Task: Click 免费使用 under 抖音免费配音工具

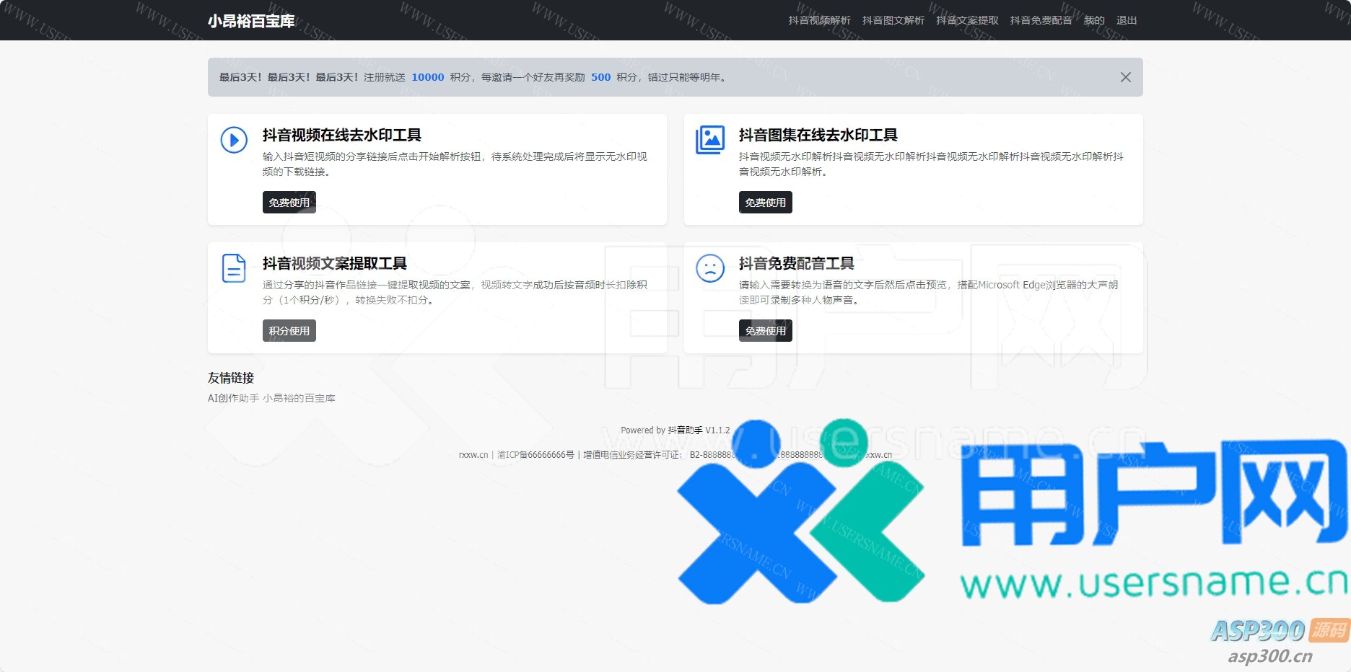Action: tap(766, 331)
